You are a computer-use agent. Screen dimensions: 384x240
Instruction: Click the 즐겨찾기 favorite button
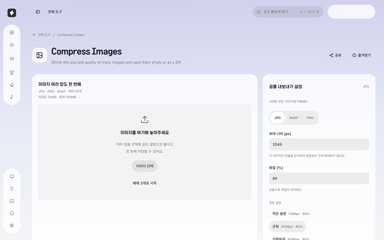361,55
